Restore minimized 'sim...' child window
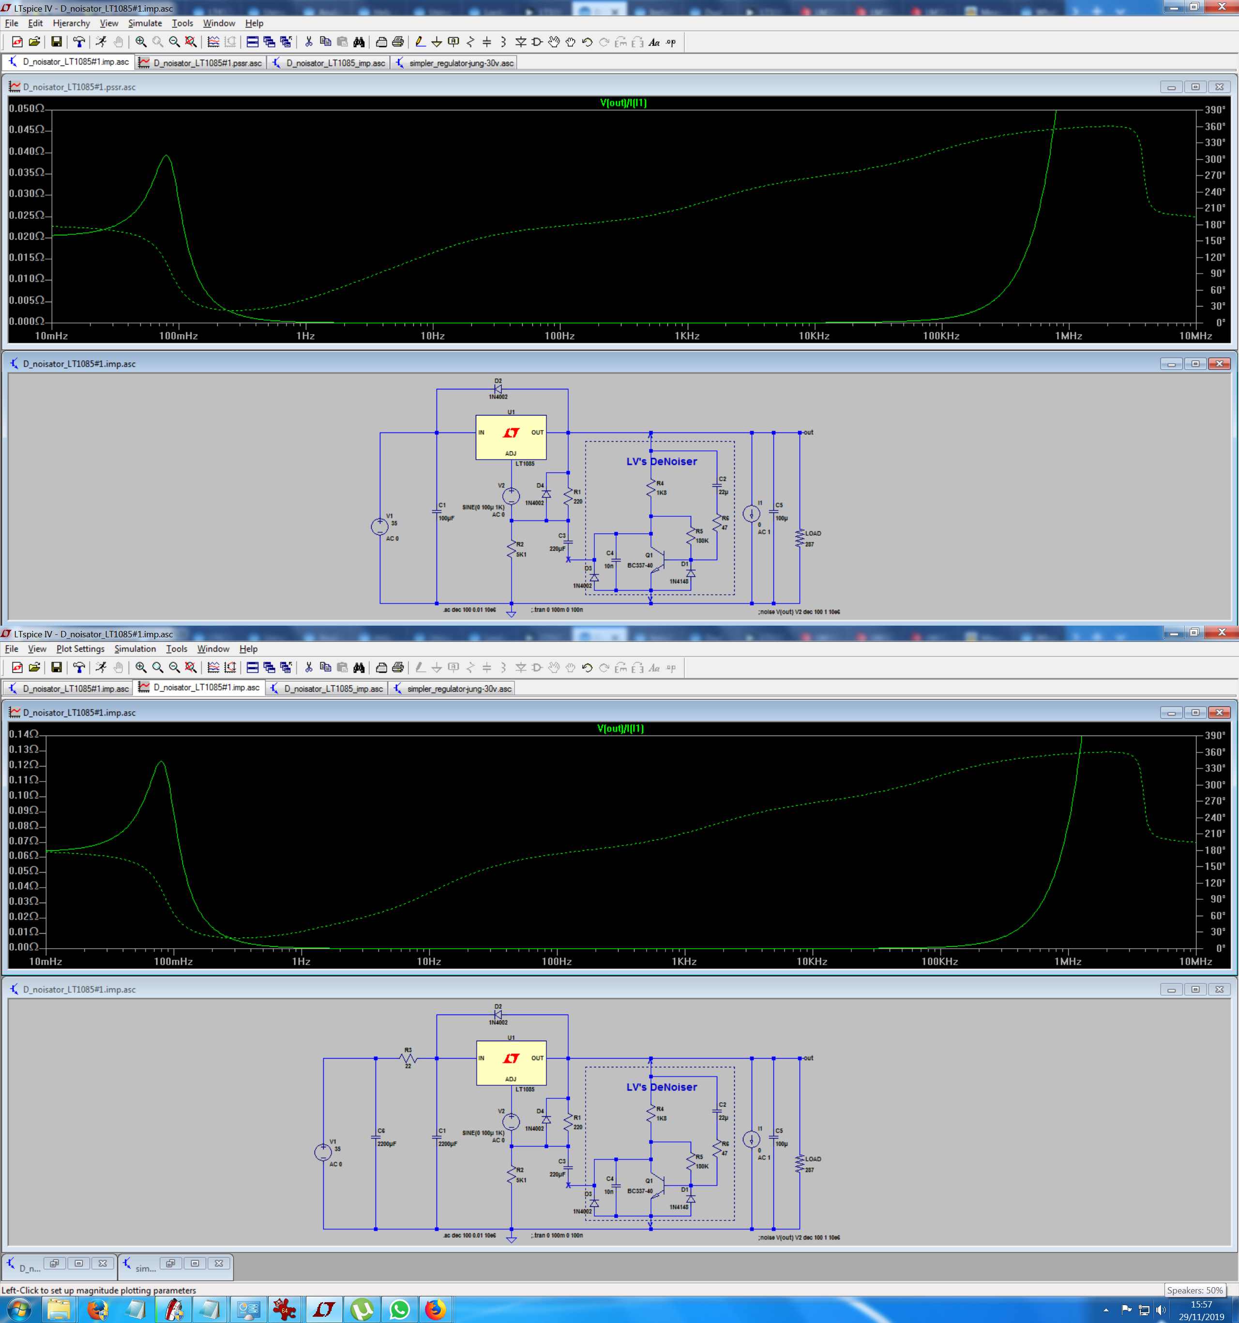 (x=171, y=1263)
